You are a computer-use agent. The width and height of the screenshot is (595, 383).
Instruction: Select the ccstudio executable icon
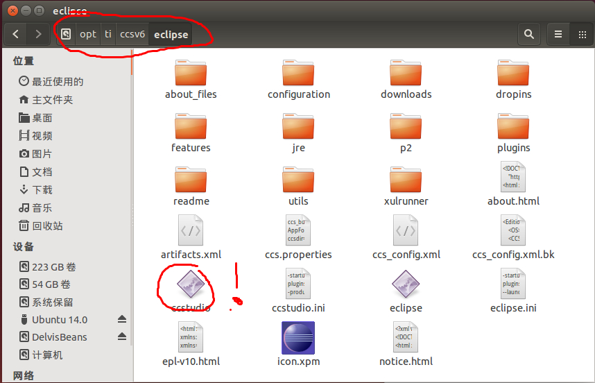click(191, 284)
